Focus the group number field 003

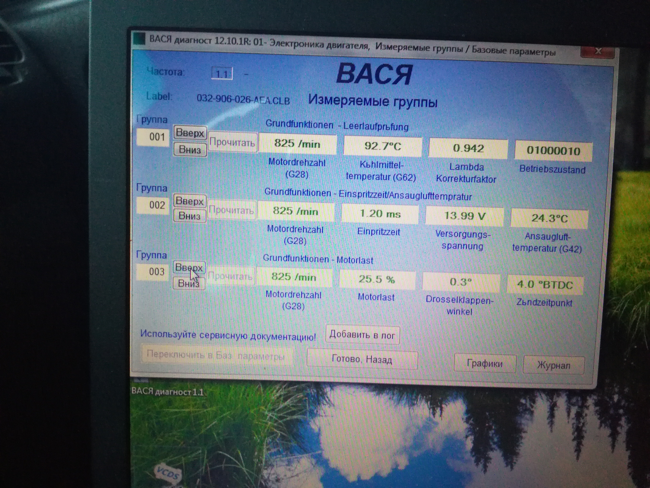[x=152, y=272]
